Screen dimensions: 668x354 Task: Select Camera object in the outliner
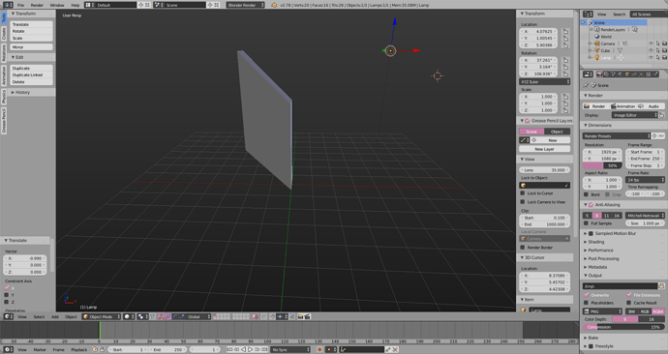608,44
